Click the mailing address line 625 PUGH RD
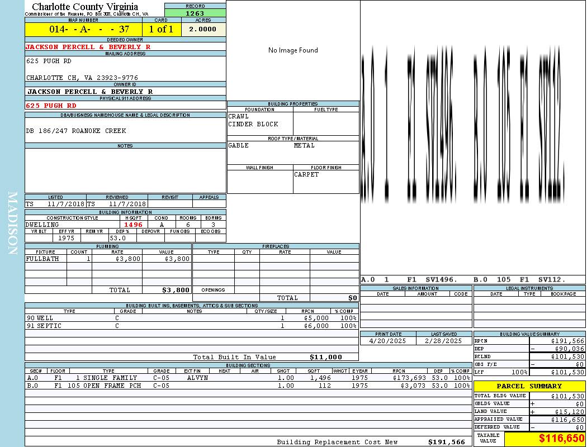 (x=49, y=61)
